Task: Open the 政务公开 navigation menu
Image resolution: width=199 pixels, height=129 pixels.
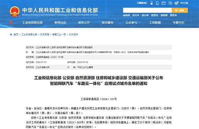Action: point(84,23)
